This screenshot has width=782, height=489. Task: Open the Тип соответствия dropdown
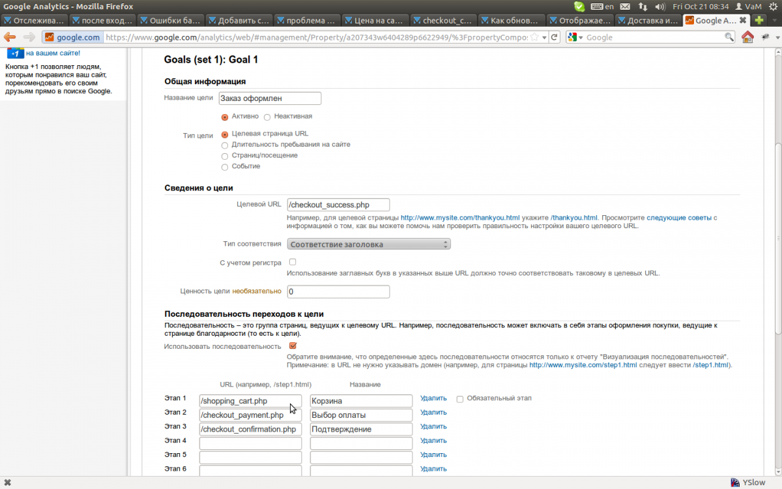369,244
